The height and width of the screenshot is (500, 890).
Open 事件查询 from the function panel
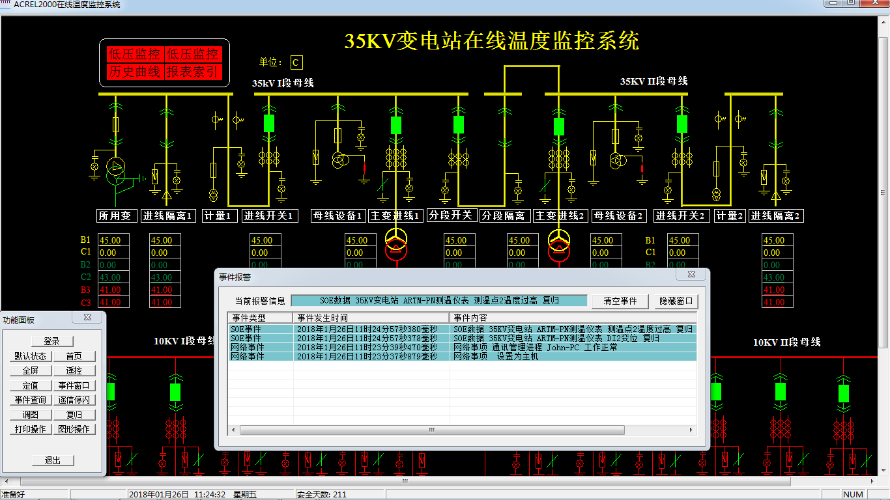(31, 400)
